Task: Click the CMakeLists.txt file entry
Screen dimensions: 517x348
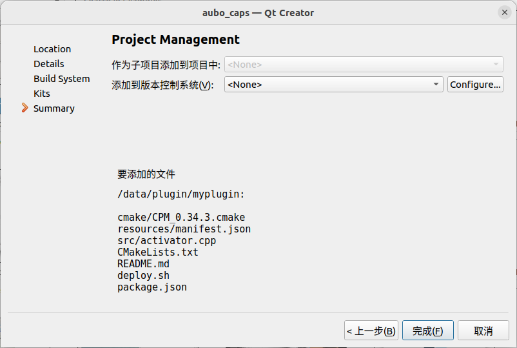Action: click(x=158, y=252)
